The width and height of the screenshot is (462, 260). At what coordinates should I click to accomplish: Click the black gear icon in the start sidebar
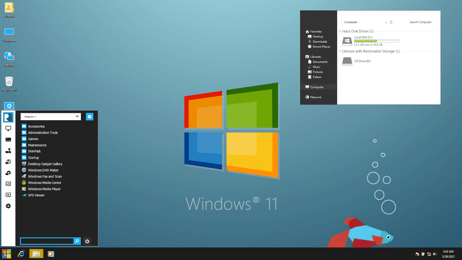click(8, 206)
